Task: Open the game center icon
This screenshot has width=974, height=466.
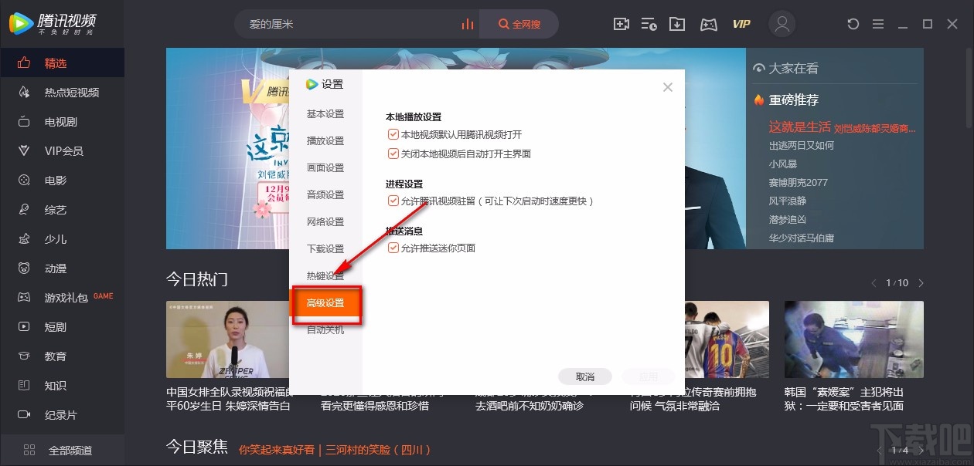Action: 708,24
